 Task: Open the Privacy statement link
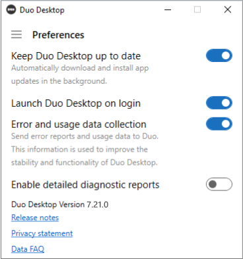pyautogui.click(x=42, y=233)
